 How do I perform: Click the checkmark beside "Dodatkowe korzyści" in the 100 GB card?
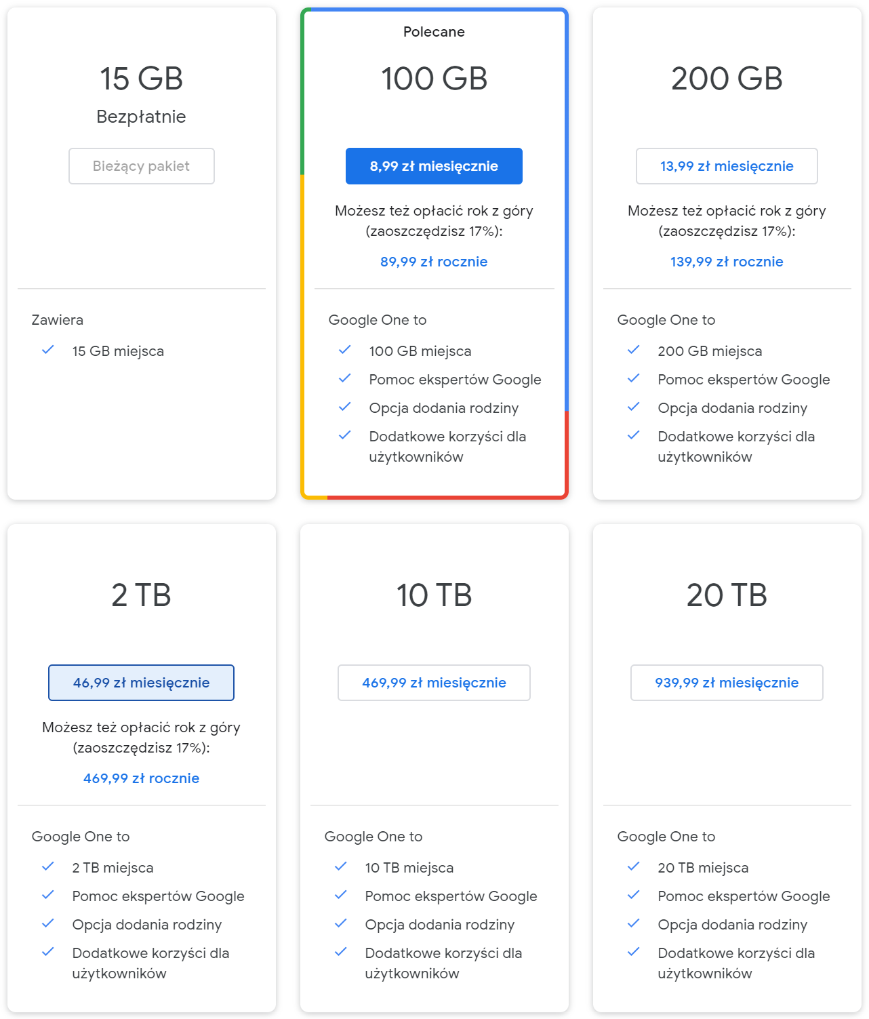tap(345, 435)
